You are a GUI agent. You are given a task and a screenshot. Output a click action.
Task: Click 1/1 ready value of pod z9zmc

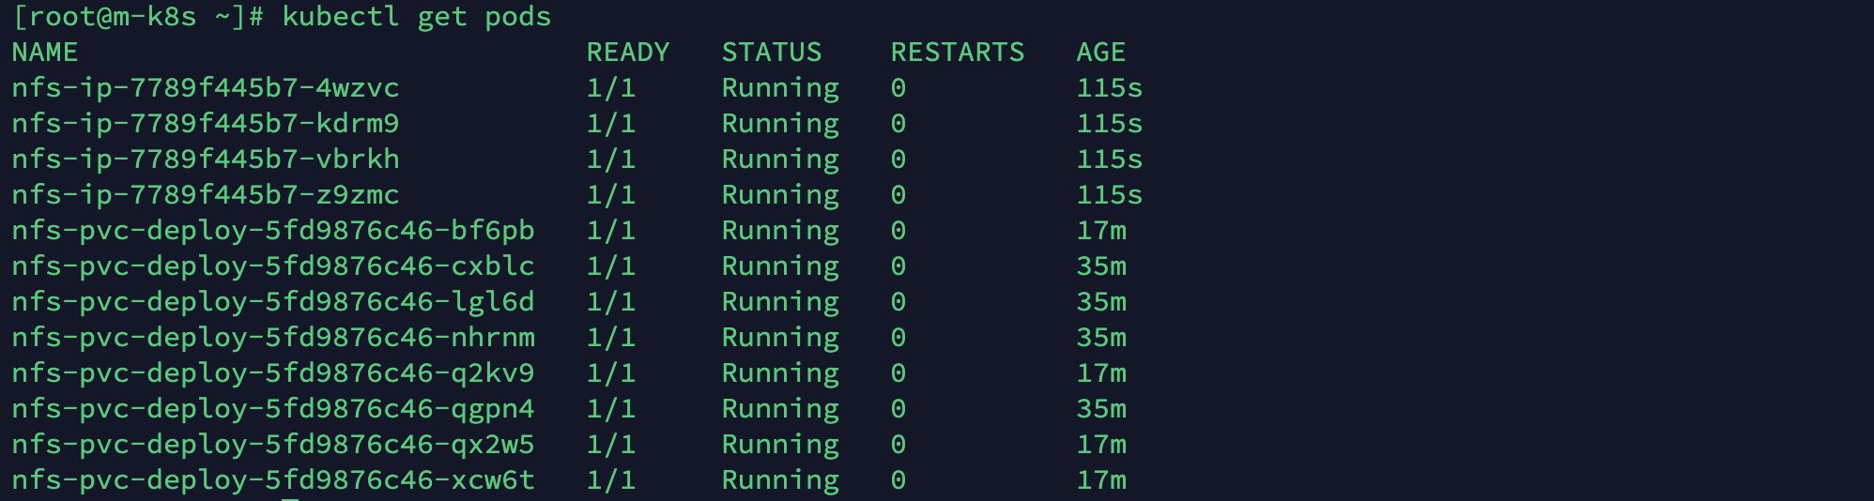pyautogui.click(x=611, y=195)
